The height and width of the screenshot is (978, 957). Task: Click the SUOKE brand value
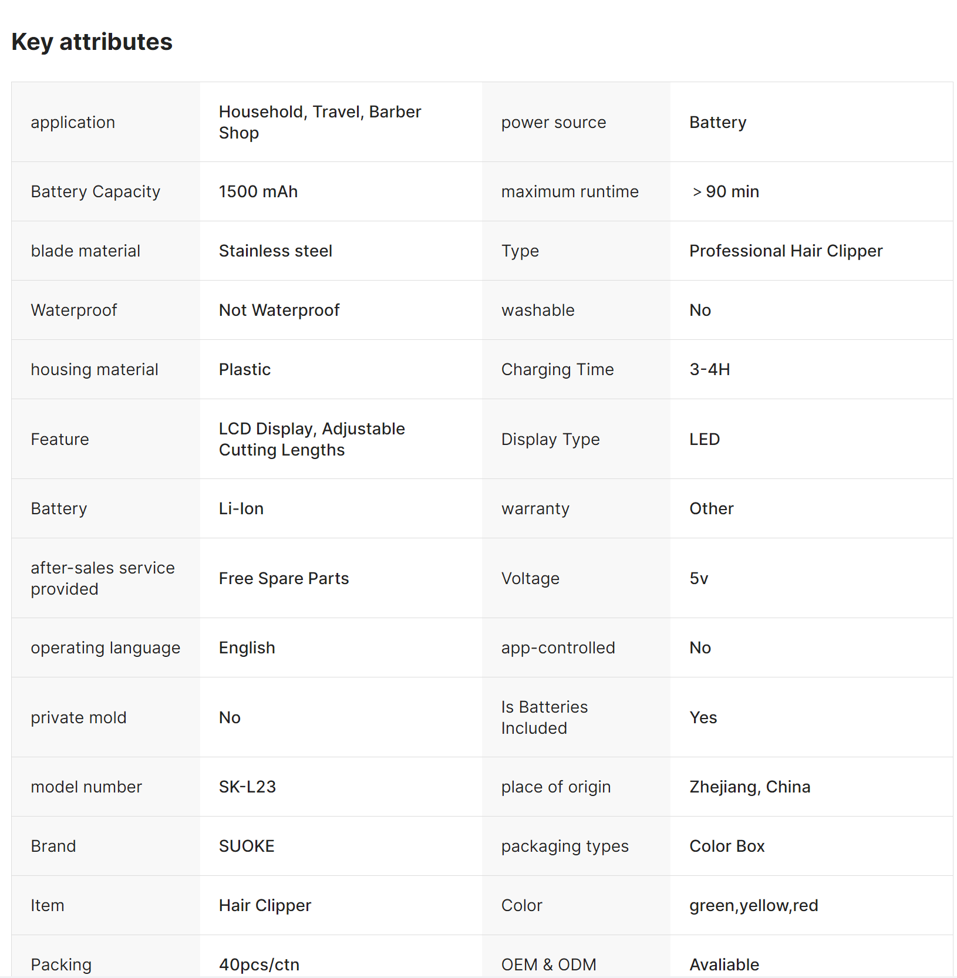pos(247,846)
